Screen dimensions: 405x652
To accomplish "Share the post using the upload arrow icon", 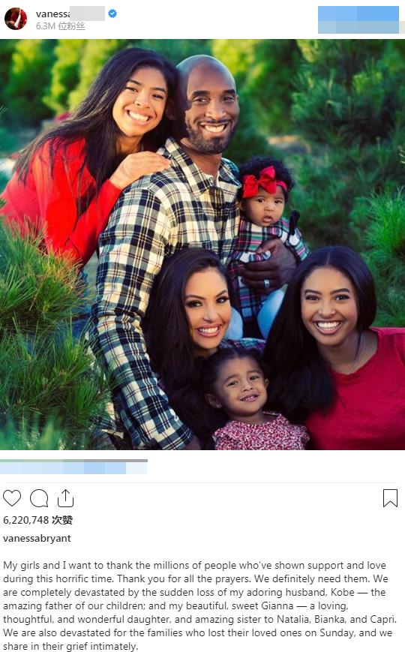I will coord(65,498).
